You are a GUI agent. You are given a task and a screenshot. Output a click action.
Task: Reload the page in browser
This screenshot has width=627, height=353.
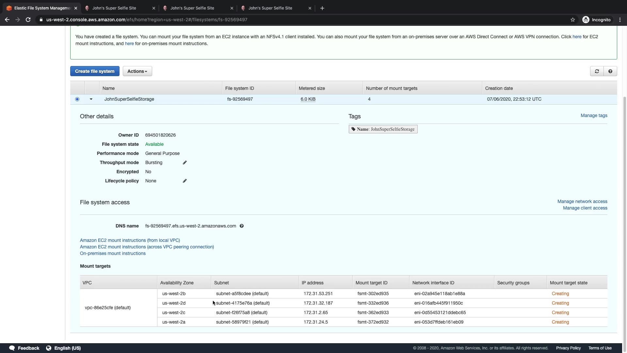[x=28, y=20]
